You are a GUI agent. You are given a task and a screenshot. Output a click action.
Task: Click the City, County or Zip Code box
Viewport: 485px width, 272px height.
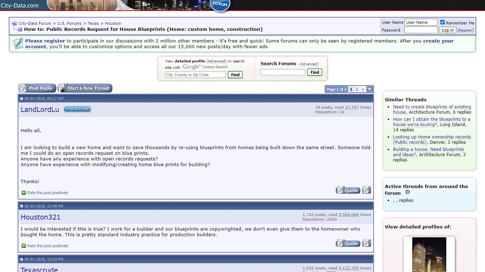pyautogui.click(x=195, y=75)
